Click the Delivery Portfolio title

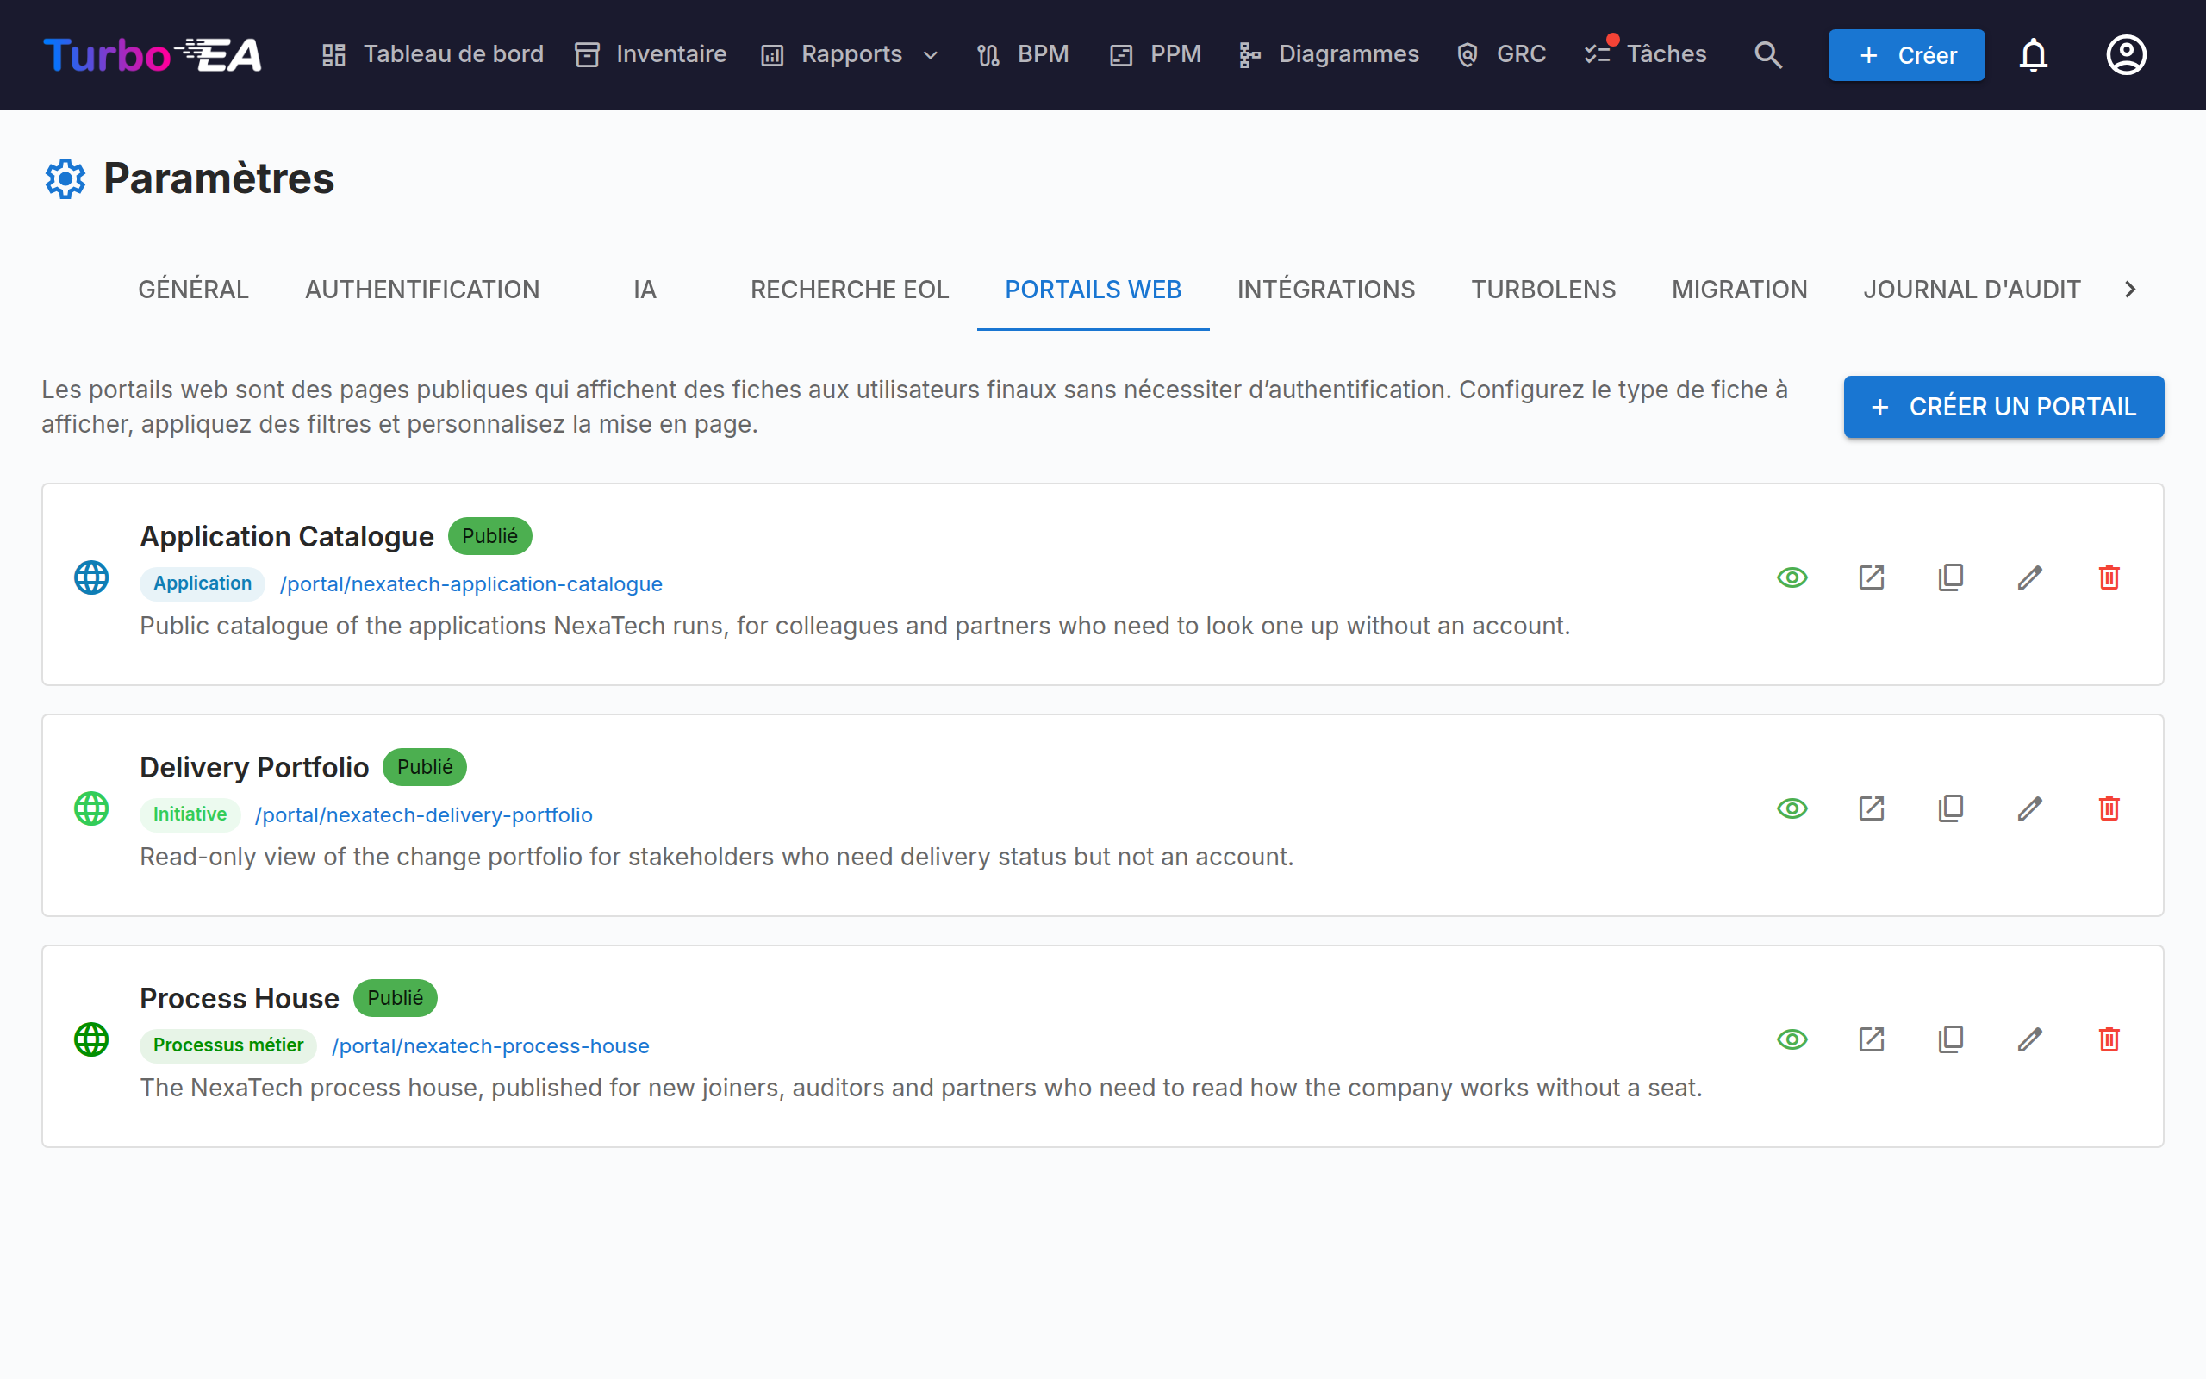coord(254,767)
